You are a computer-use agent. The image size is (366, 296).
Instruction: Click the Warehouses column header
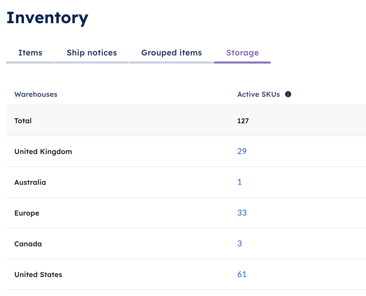(36, 94)
